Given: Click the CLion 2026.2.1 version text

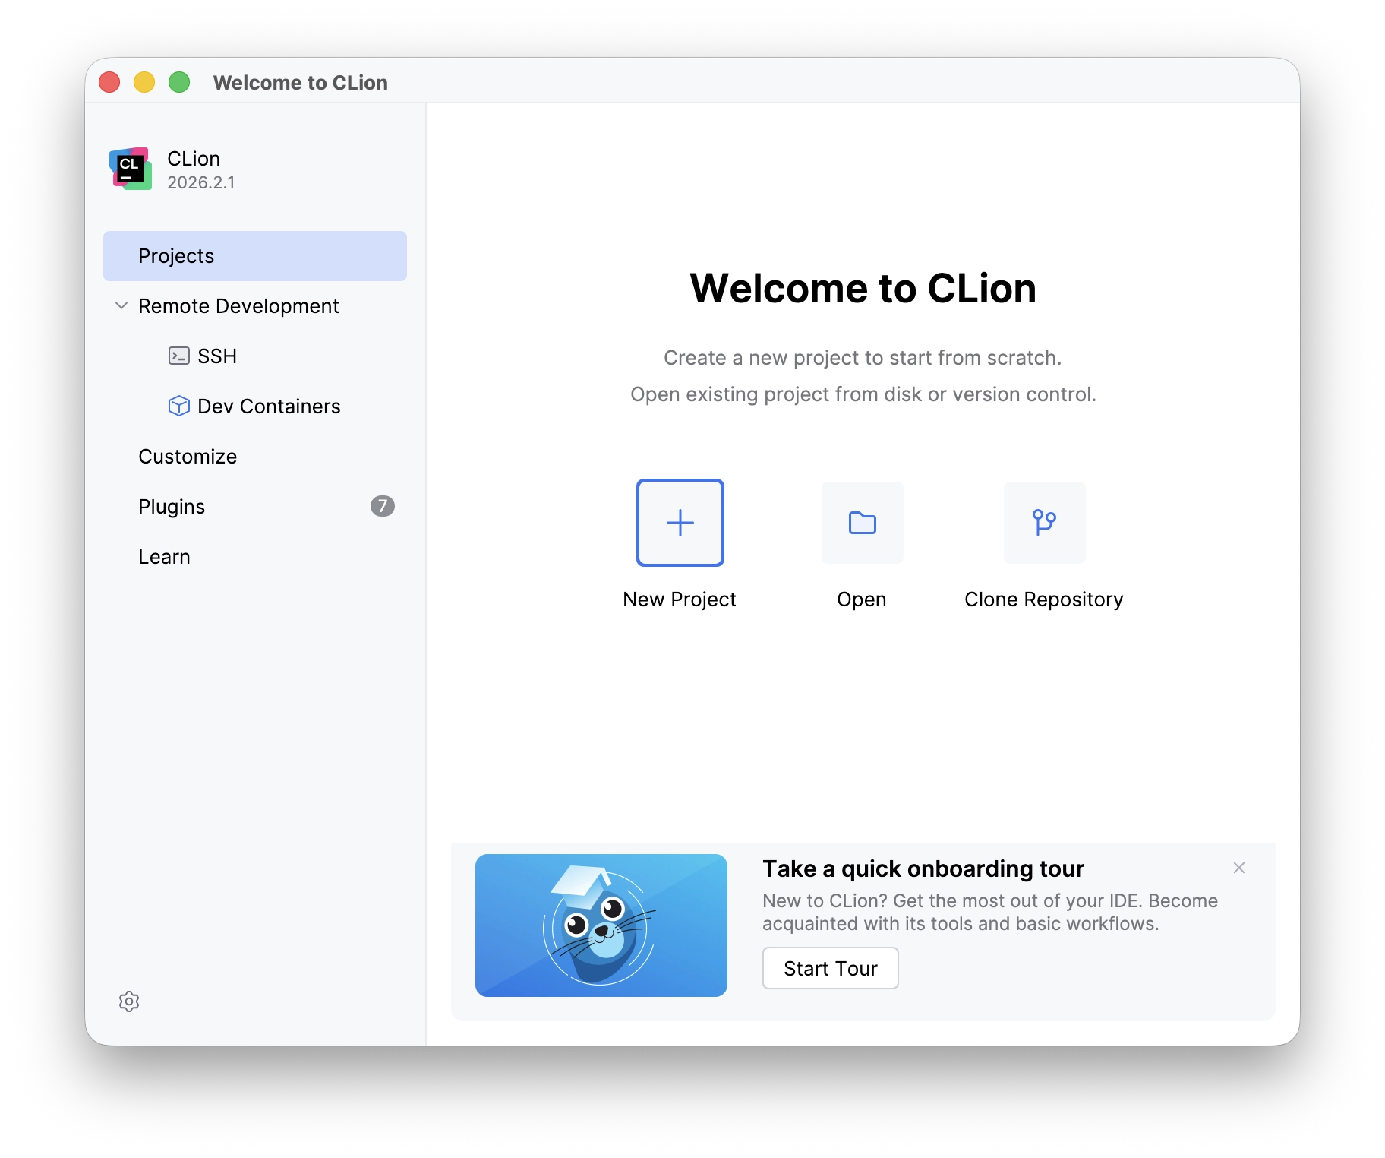Looking at the screenshot, I should tap(201, 182).
